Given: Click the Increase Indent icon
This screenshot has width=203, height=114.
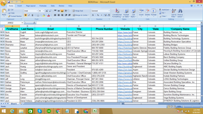Looking at the screenshot, I should click(69, 15).
